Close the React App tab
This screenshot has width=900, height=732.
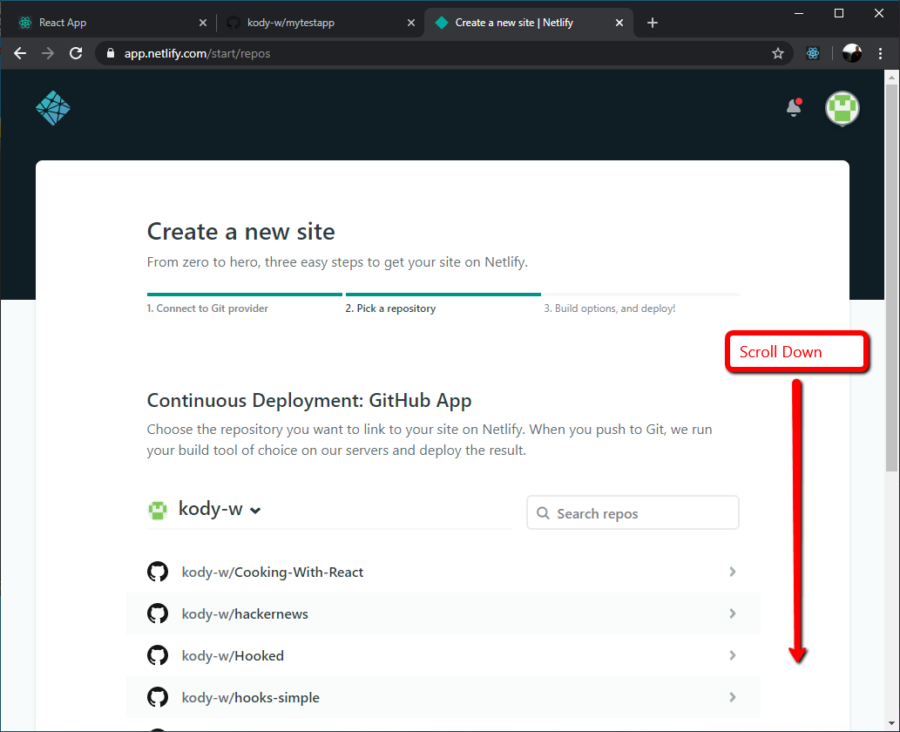[x=203, y=23]
